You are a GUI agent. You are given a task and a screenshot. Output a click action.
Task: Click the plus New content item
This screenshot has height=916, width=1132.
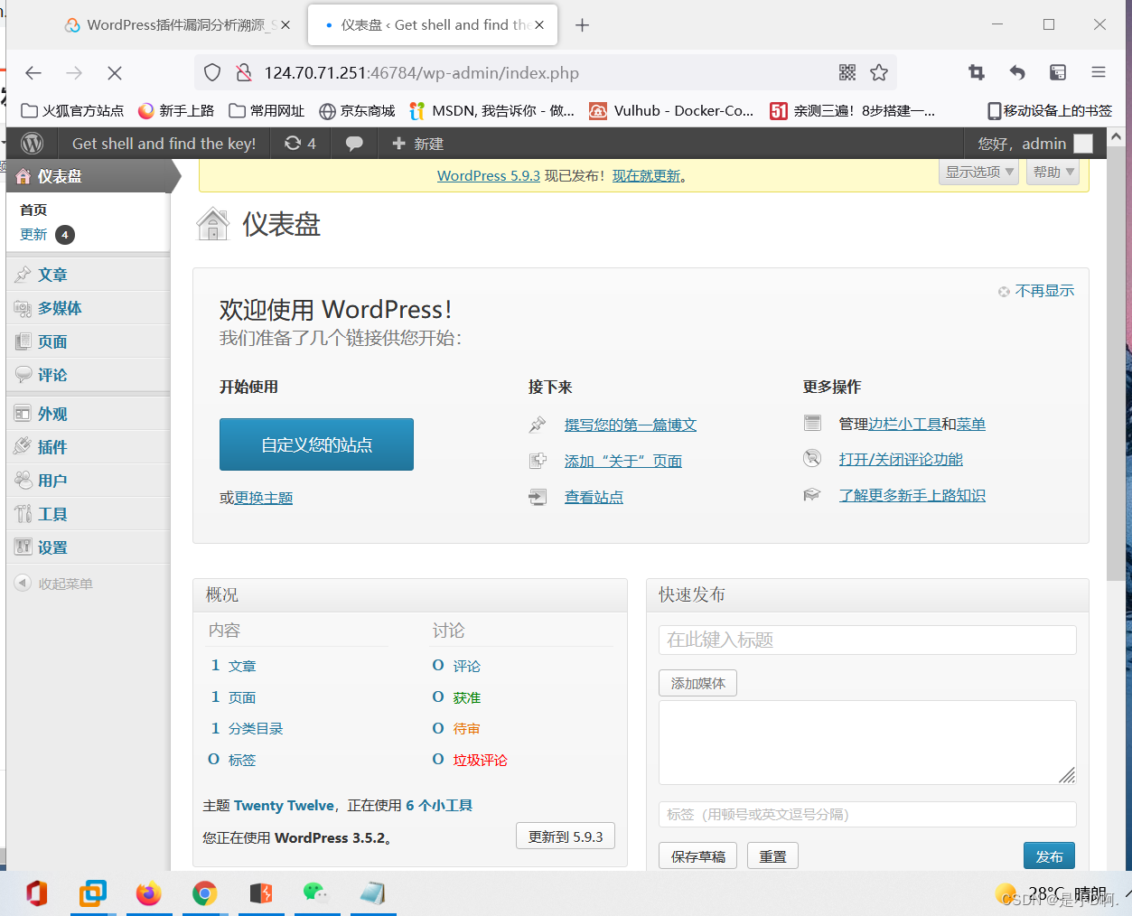tap(417, 144)
